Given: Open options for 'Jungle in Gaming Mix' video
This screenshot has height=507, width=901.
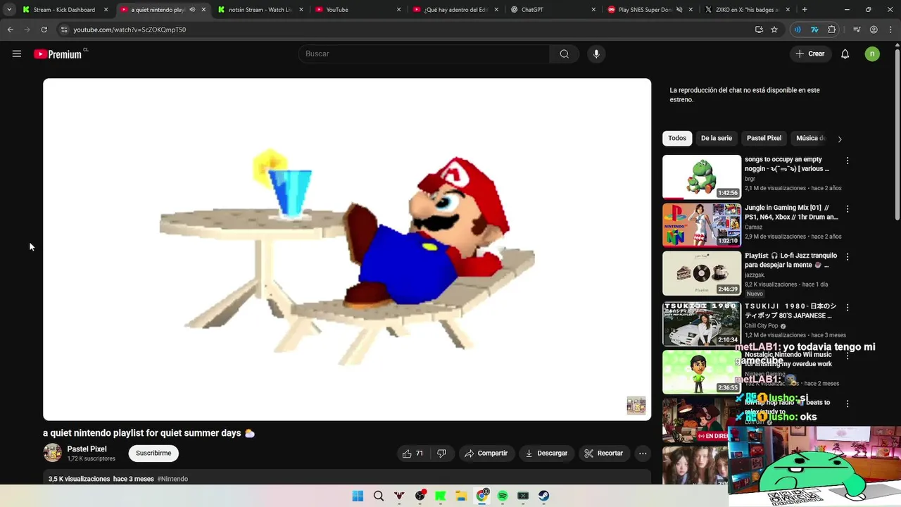Looking at the screenshot, I should [848, 209].
